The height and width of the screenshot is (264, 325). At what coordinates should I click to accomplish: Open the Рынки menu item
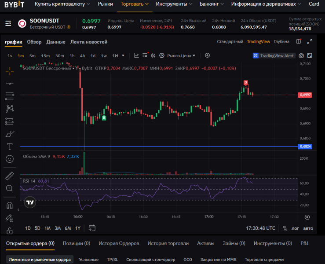point(106,4)
